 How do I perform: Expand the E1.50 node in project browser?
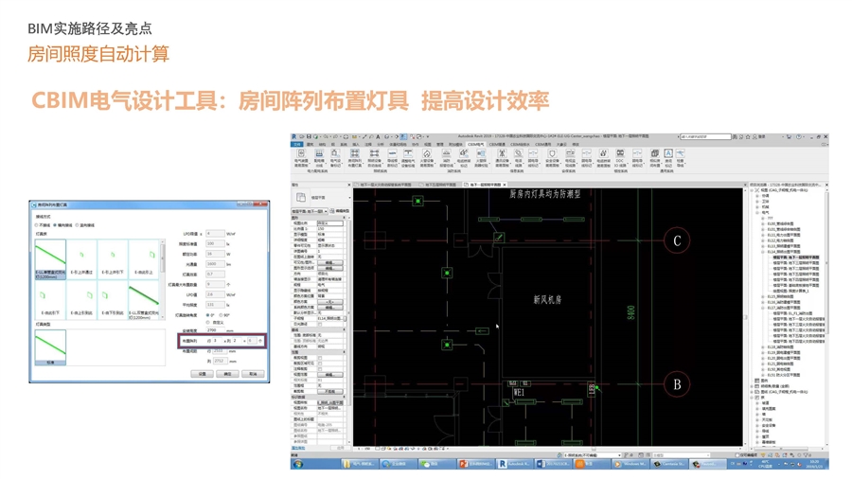[763, 369]
